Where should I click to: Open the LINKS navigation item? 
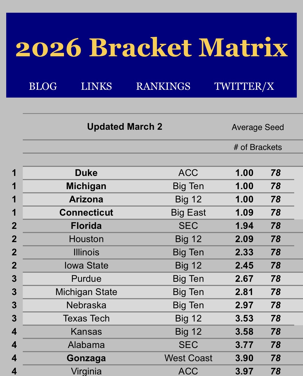click(x=96, y=86)
